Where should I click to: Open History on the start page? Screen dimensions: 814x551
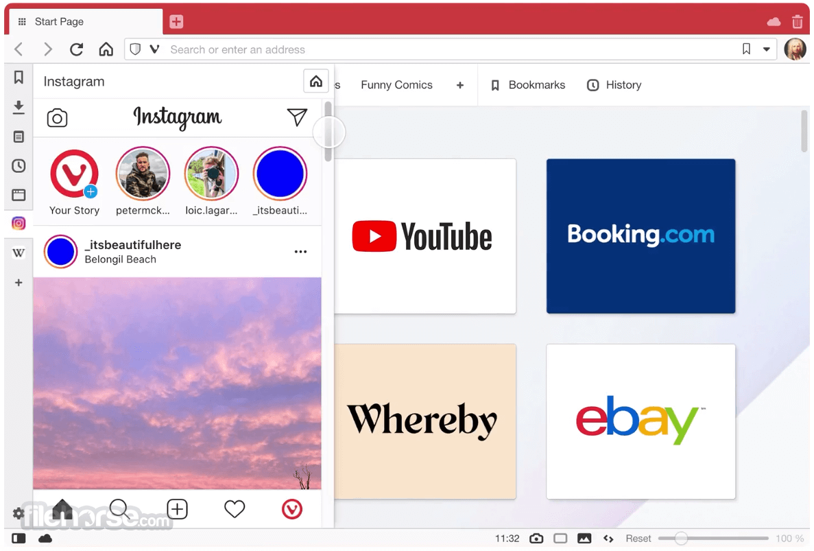click(x=614, y=84)
